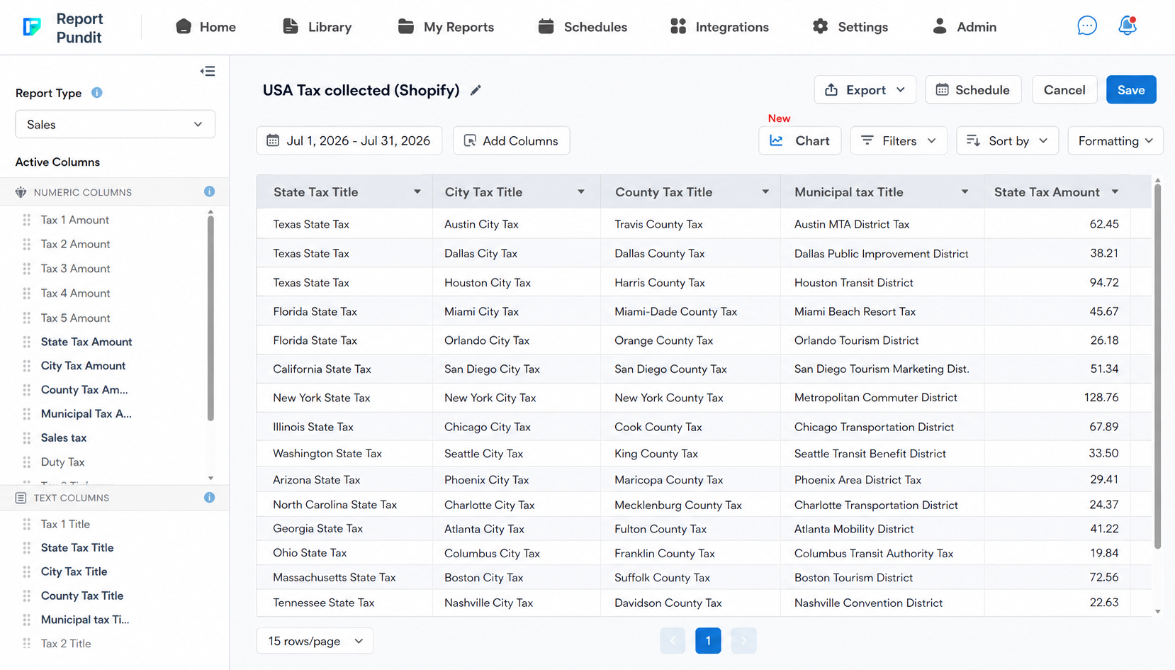Grab the drag handle beside Tax 1 Amount

[x=27, y=220]
